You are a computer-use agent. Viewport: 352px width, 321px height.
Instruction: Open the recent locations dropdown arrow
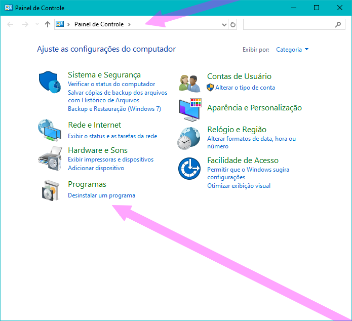tap(37, 24)
